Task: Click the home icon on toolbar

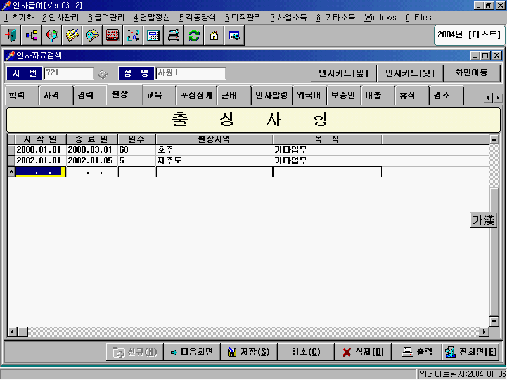Action: [214, 35]
